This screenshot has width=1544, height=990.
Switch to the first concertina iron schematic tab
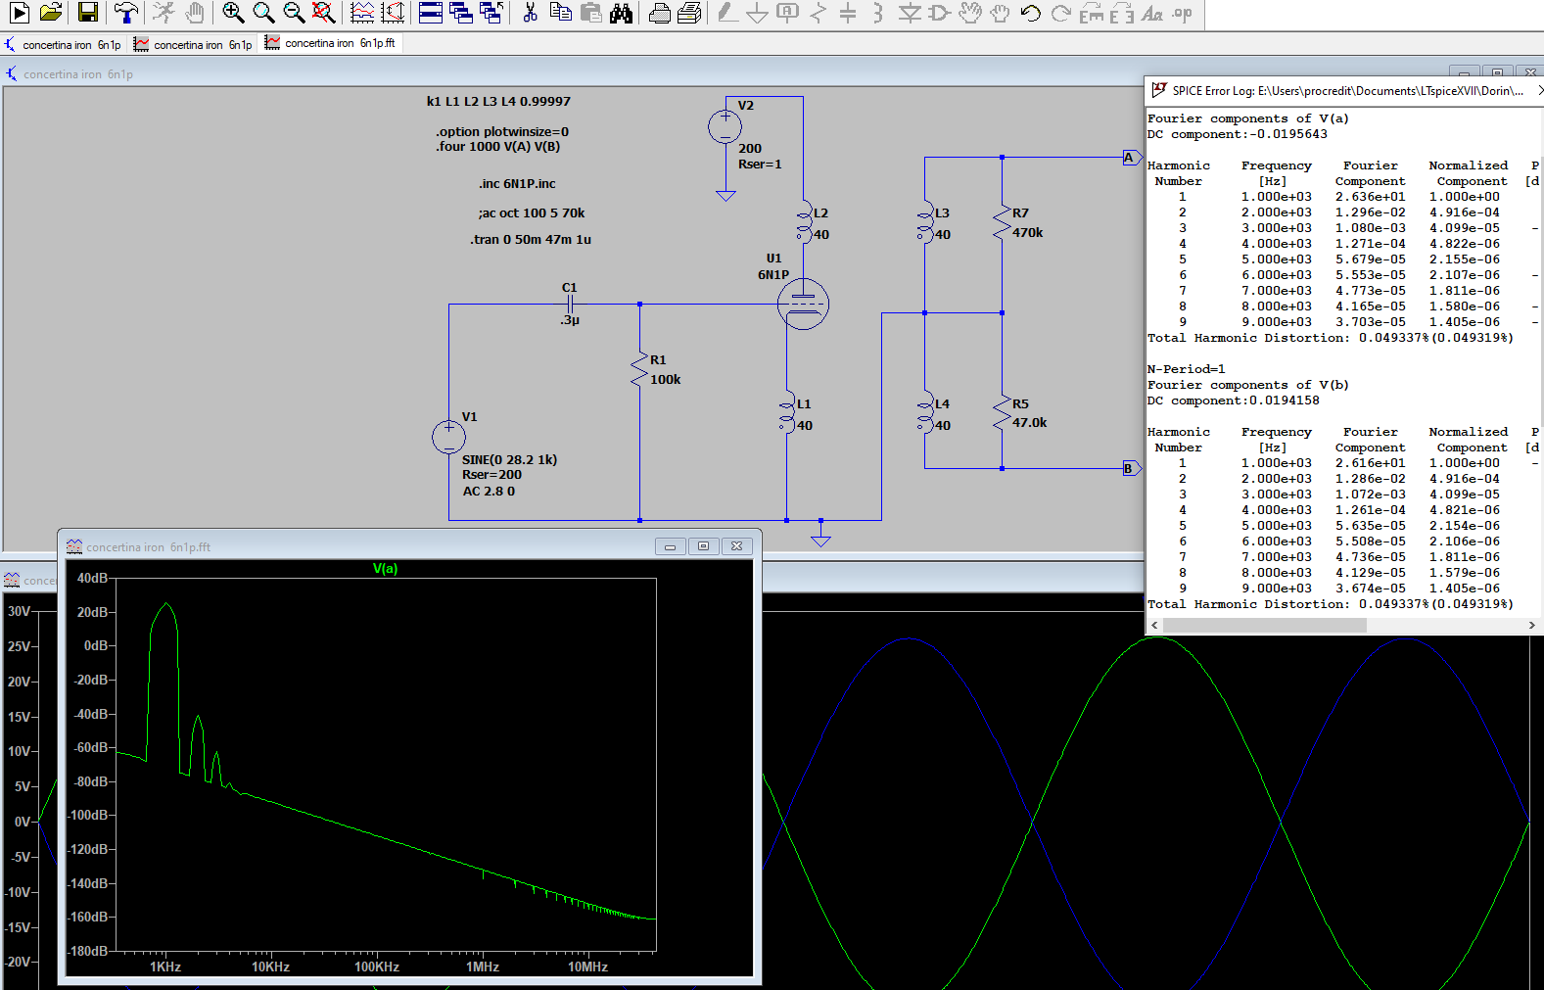[63, 44]
